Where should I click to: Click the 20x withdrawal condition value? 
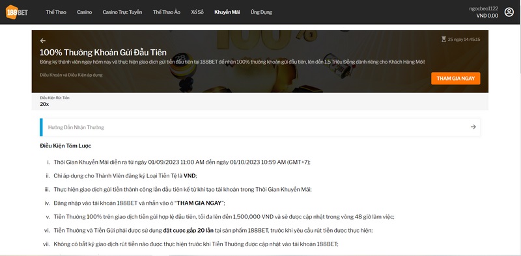coord(44,104)
